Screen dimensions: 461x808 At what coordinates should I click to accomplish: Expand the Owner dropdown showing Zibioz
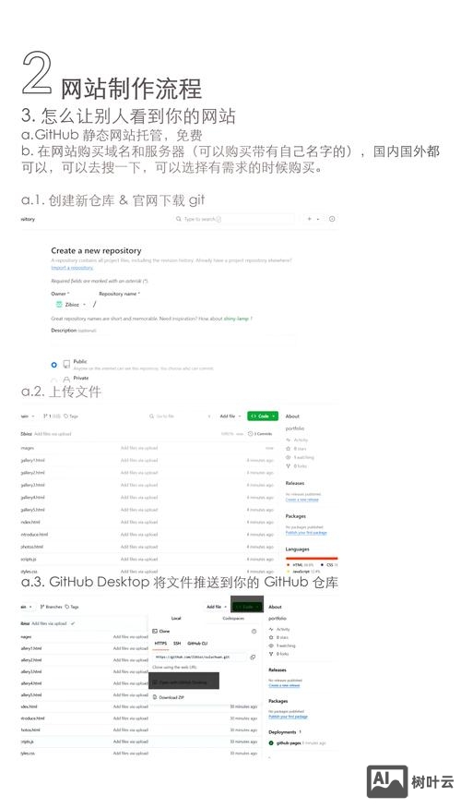(70, 305)
